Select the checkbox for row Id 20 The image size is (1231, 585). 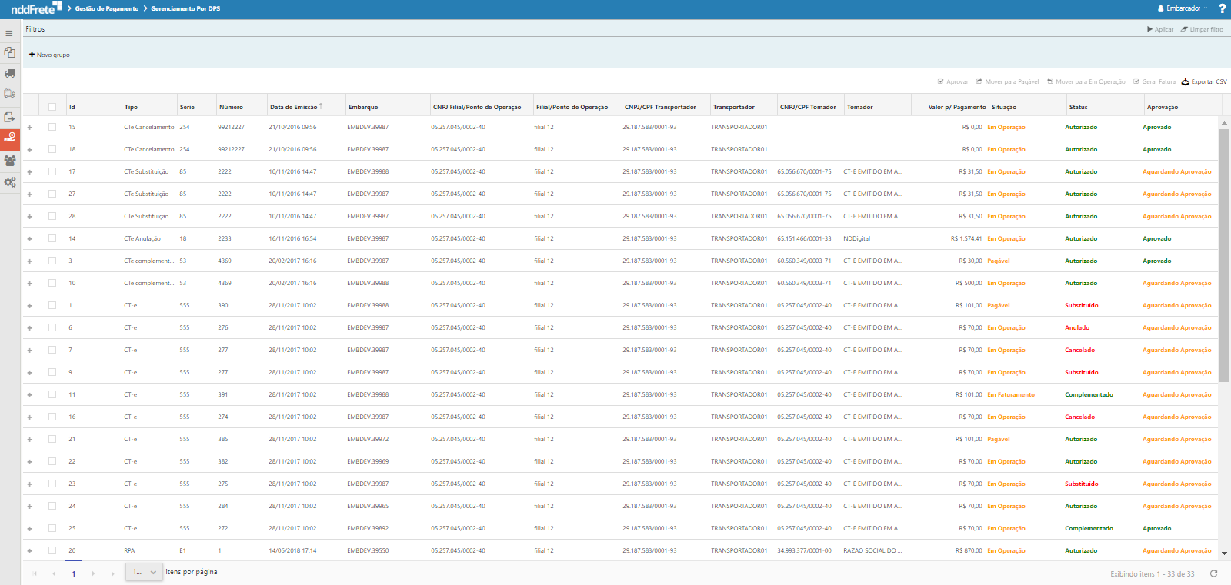click(x=52, y=550)
